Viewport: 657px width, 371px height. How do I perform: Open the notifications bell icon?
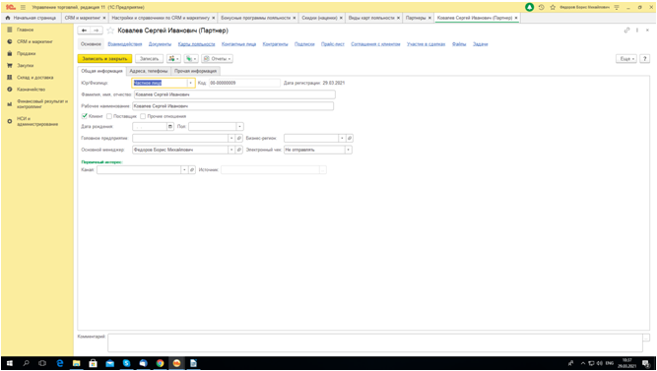530,7
